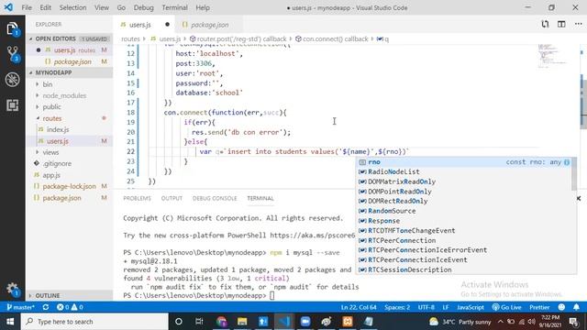
Task: Click the VS Code logo icon in title bar
Action: pyautogui.click(x=8, y=7)
